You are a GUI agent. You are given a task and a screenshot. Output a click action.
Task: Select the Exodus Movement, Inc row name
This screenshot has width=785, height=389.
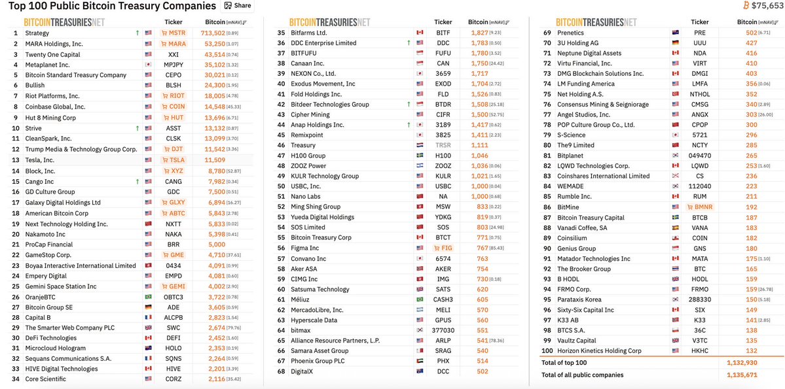tap(323, 84)
